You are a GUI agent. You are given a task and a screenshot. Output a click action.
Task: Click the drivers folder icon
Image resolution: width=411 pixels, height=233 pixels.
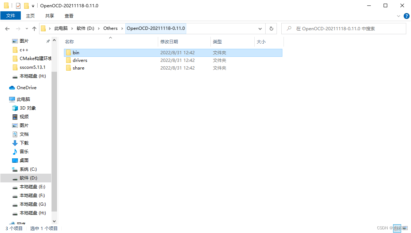pyautogui.click(x=68, y=60)
